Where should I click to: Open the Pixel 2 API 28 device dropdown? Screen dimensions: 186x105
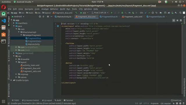[x=100, y=13]
